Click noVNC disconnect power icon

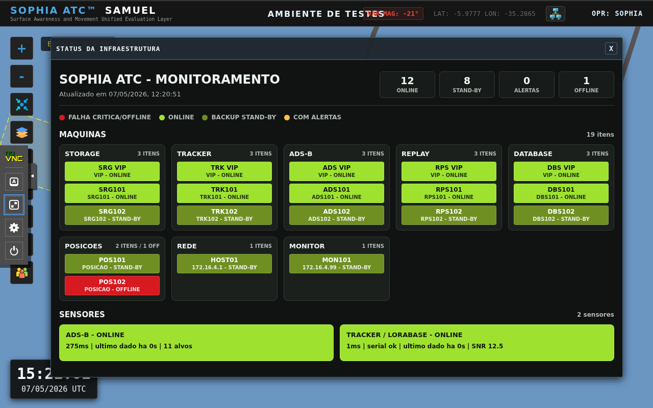14,250
